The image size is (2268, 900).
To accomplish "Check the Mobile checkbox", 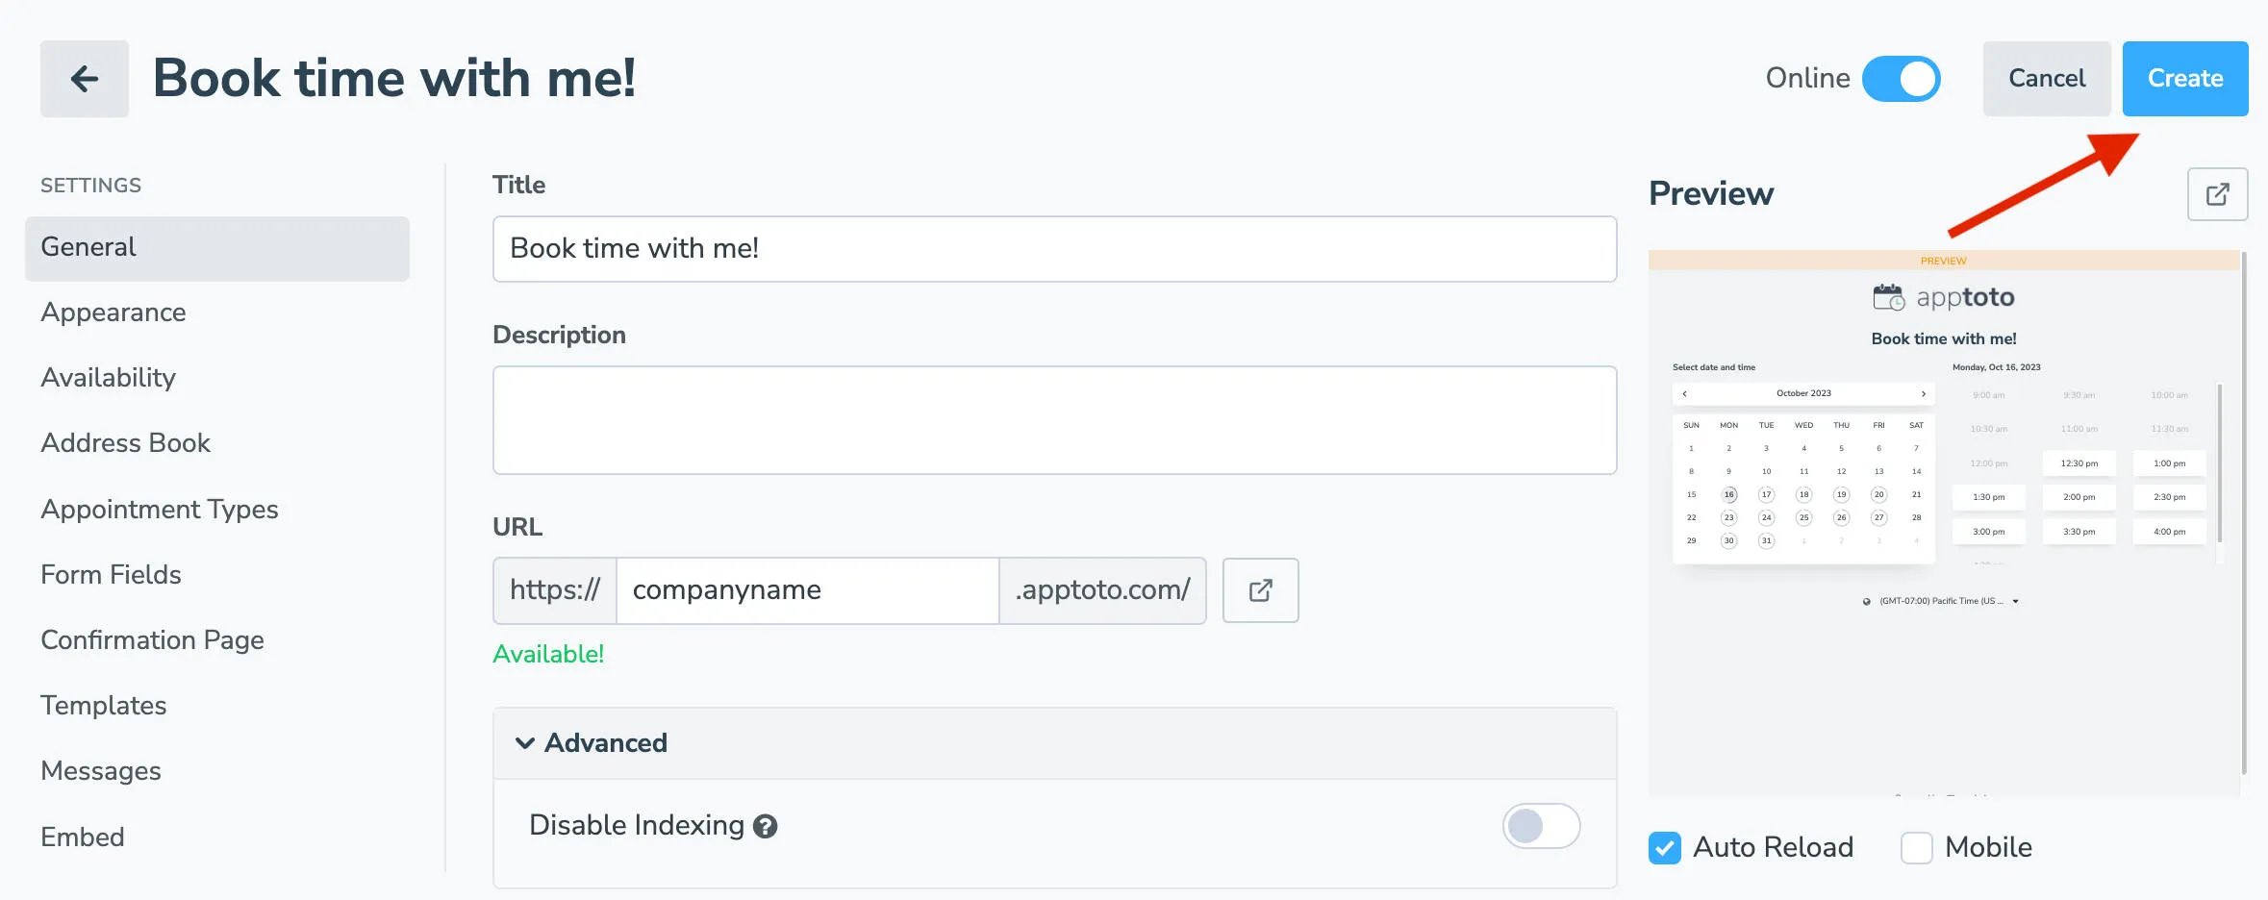I will [1917, 847].
